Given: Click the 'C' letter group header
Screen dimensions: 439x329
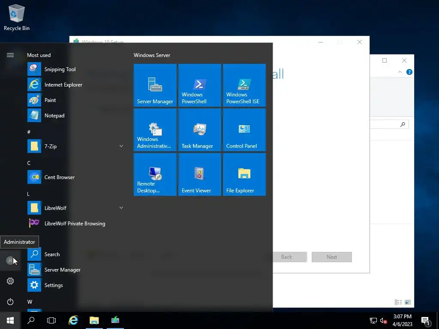Looking at the screenshot, I should [x=29, y=163].
